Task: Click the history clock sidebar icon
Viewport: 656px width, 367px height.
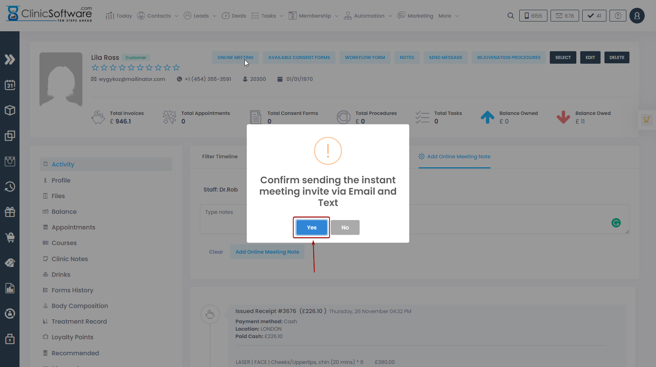Action: coord(10,186)
